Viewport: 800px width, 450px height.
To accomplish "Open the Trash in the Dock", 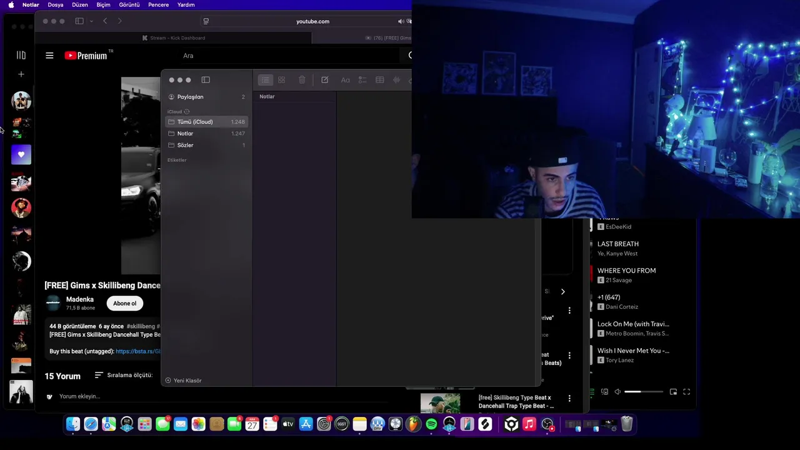I will pos(627,424).
